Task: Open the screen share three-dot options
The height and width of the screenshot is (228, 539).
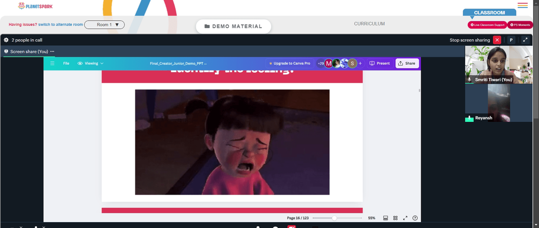Action: [x=52, y=52]
